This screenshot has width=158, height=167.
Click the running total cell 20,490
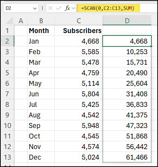127,73
